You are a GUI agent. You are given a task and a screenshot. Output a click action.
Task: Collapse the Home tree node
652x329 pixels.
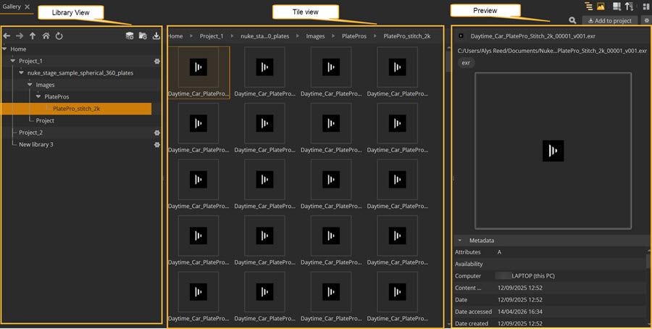4,49
